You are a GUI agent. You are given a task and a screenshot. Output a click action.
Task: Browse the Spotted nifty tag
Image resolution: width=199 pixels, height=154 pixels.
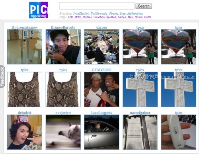(x=111, y=17)
